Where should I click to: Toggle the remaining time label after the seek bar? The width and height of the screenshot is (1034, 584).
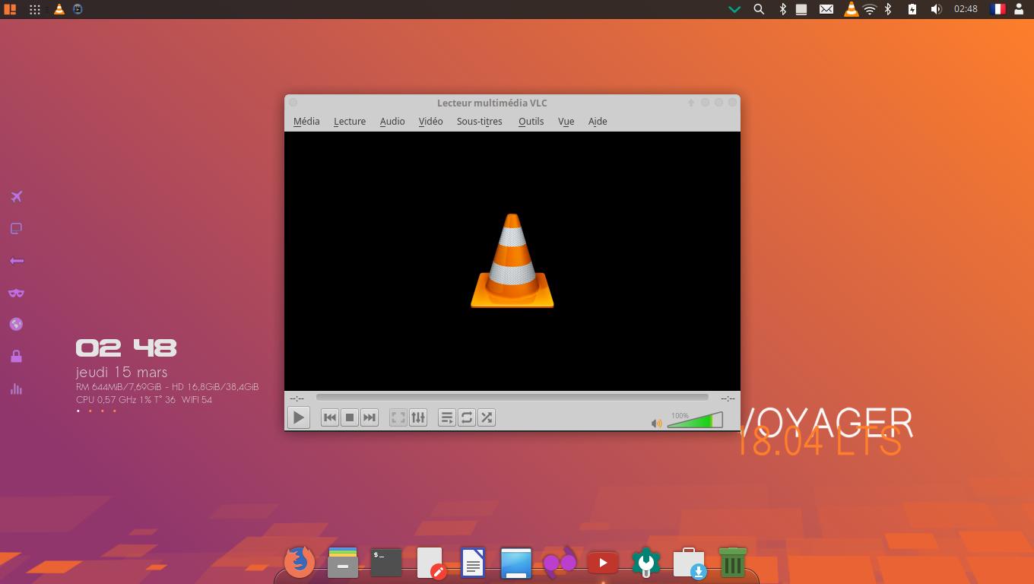[x=728, y=398]
